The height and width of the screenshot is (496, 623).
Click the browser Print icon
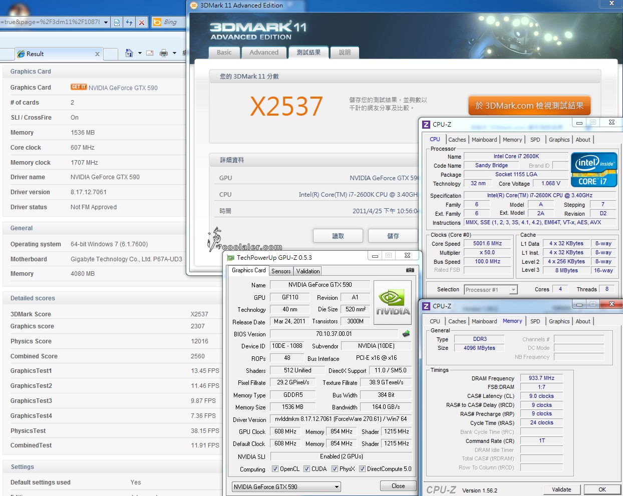[x=163, y=53]
